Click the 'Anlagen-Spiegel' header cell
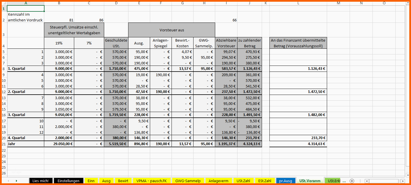The height and width of the screenshot is (185, 411). coord(161,43)
